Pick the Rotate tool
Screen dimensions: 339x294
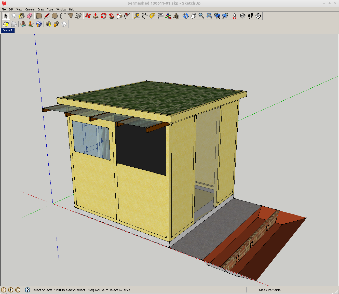tap(103, 16)
